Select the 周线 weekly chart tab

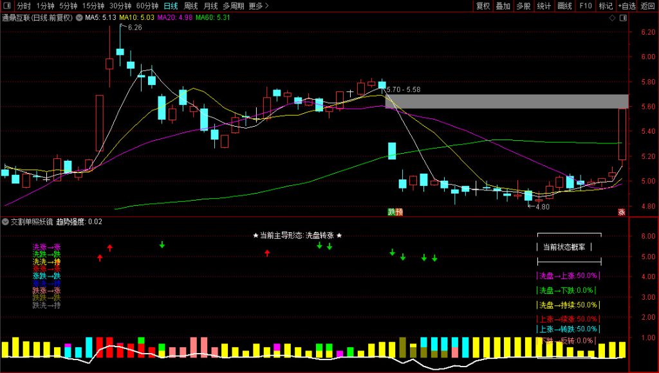pyautogui.click(x=191, y=6)
